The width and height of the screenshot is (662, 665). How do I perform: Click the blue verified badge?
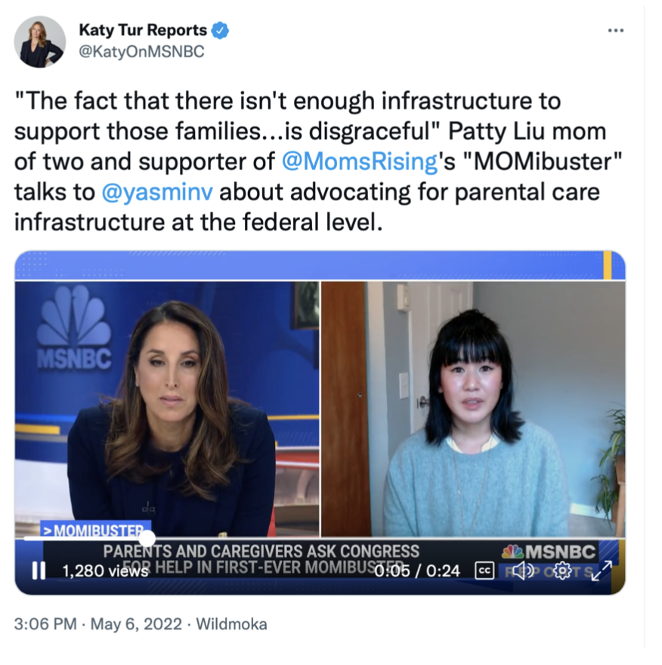click(x=220, y=30)
